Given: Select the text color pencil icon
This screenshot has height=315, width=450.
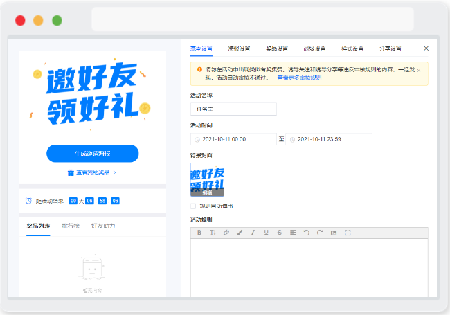Looking at the screenshot, I should click(x=226, y=233).
